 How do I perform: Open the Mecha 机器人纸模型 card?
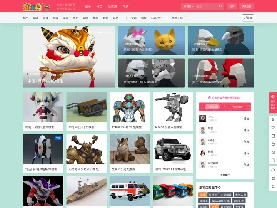[173, 112]
